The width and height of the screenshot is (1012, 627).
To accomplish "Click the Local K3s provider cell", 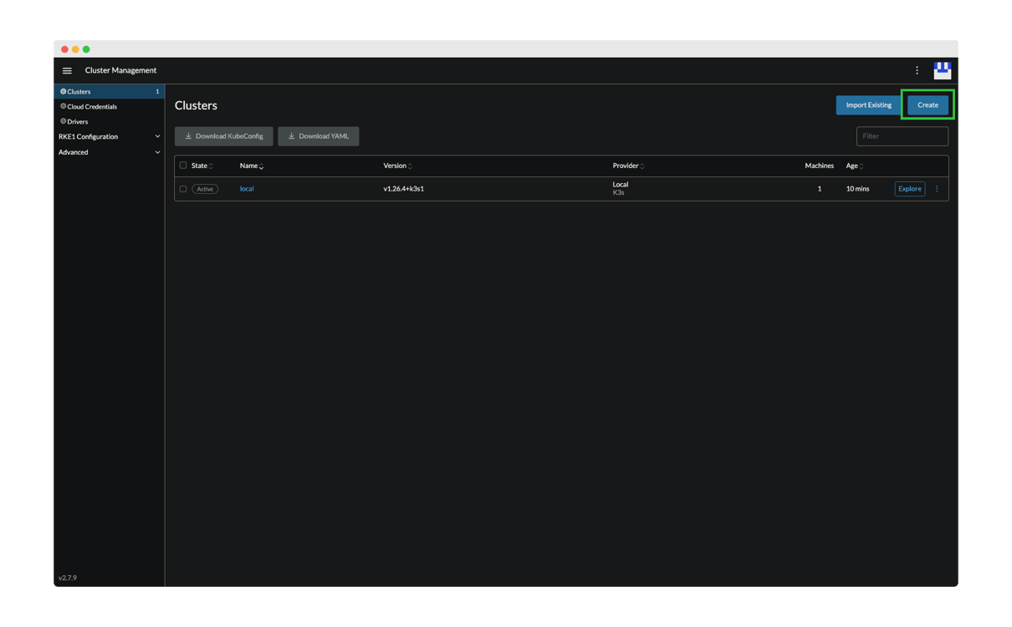I will pos(620,188).
